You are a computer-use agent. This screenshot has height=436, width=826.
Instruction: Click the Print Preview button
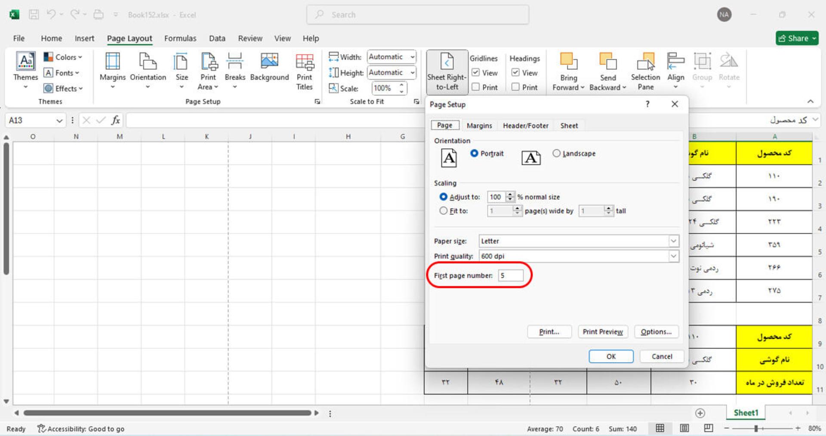[x=602, y=332]
